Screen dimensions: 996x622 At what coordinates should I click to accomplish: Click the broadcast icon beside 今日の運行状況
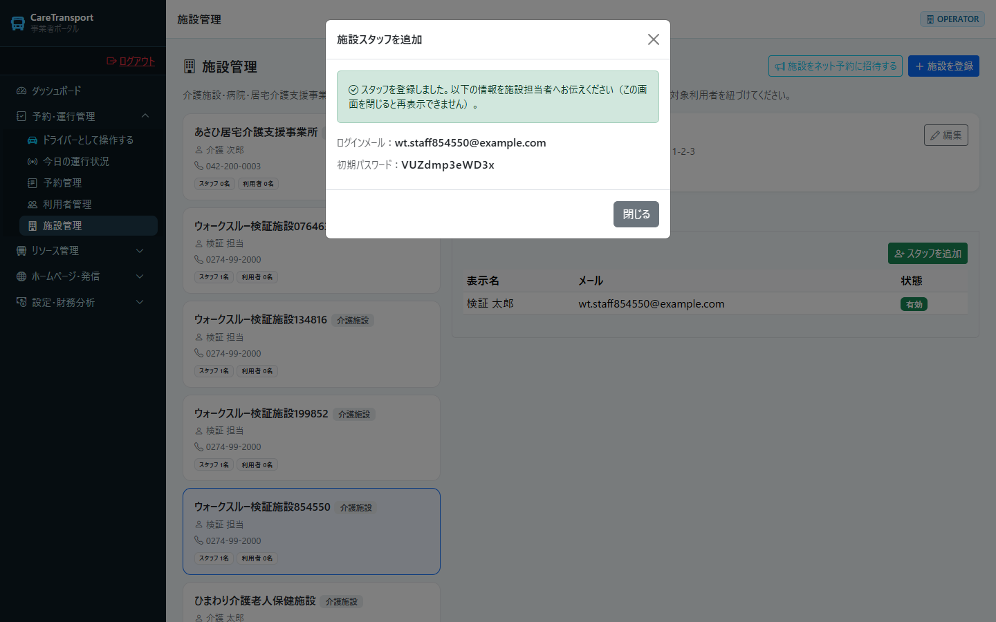click(33, 161)
